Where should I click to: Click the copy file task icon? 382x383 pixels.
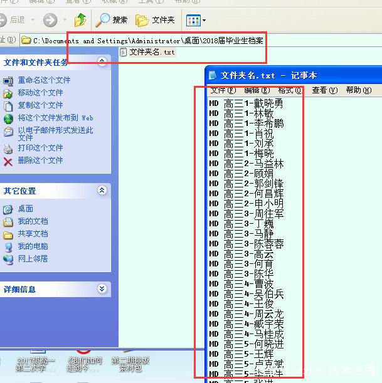click(x=8, y=107)
